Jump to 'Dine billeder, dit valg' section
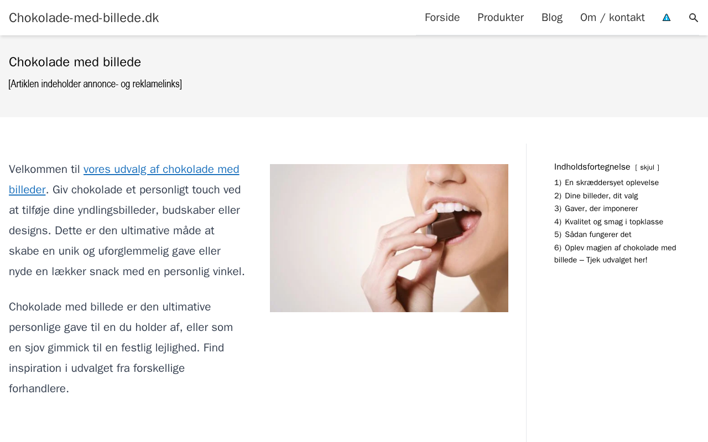This screenshot has width=708, height=442. [x=596, y=196]
